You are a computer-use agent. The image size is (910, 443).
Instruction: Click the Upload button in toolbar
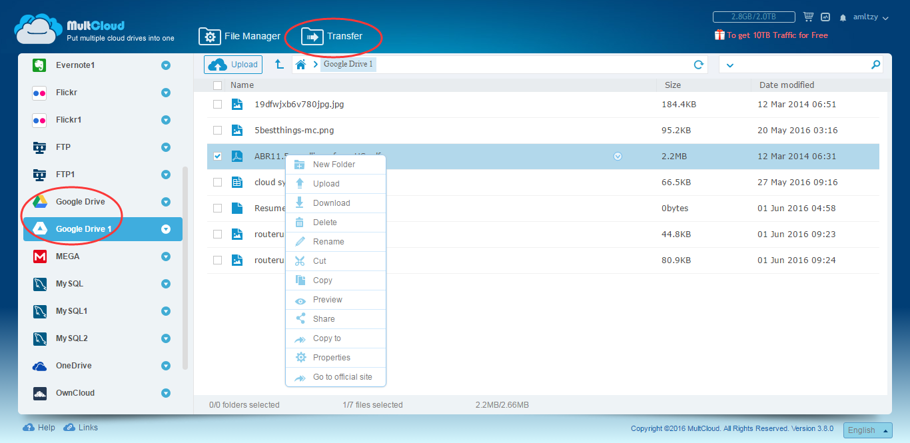click(233, 65)
